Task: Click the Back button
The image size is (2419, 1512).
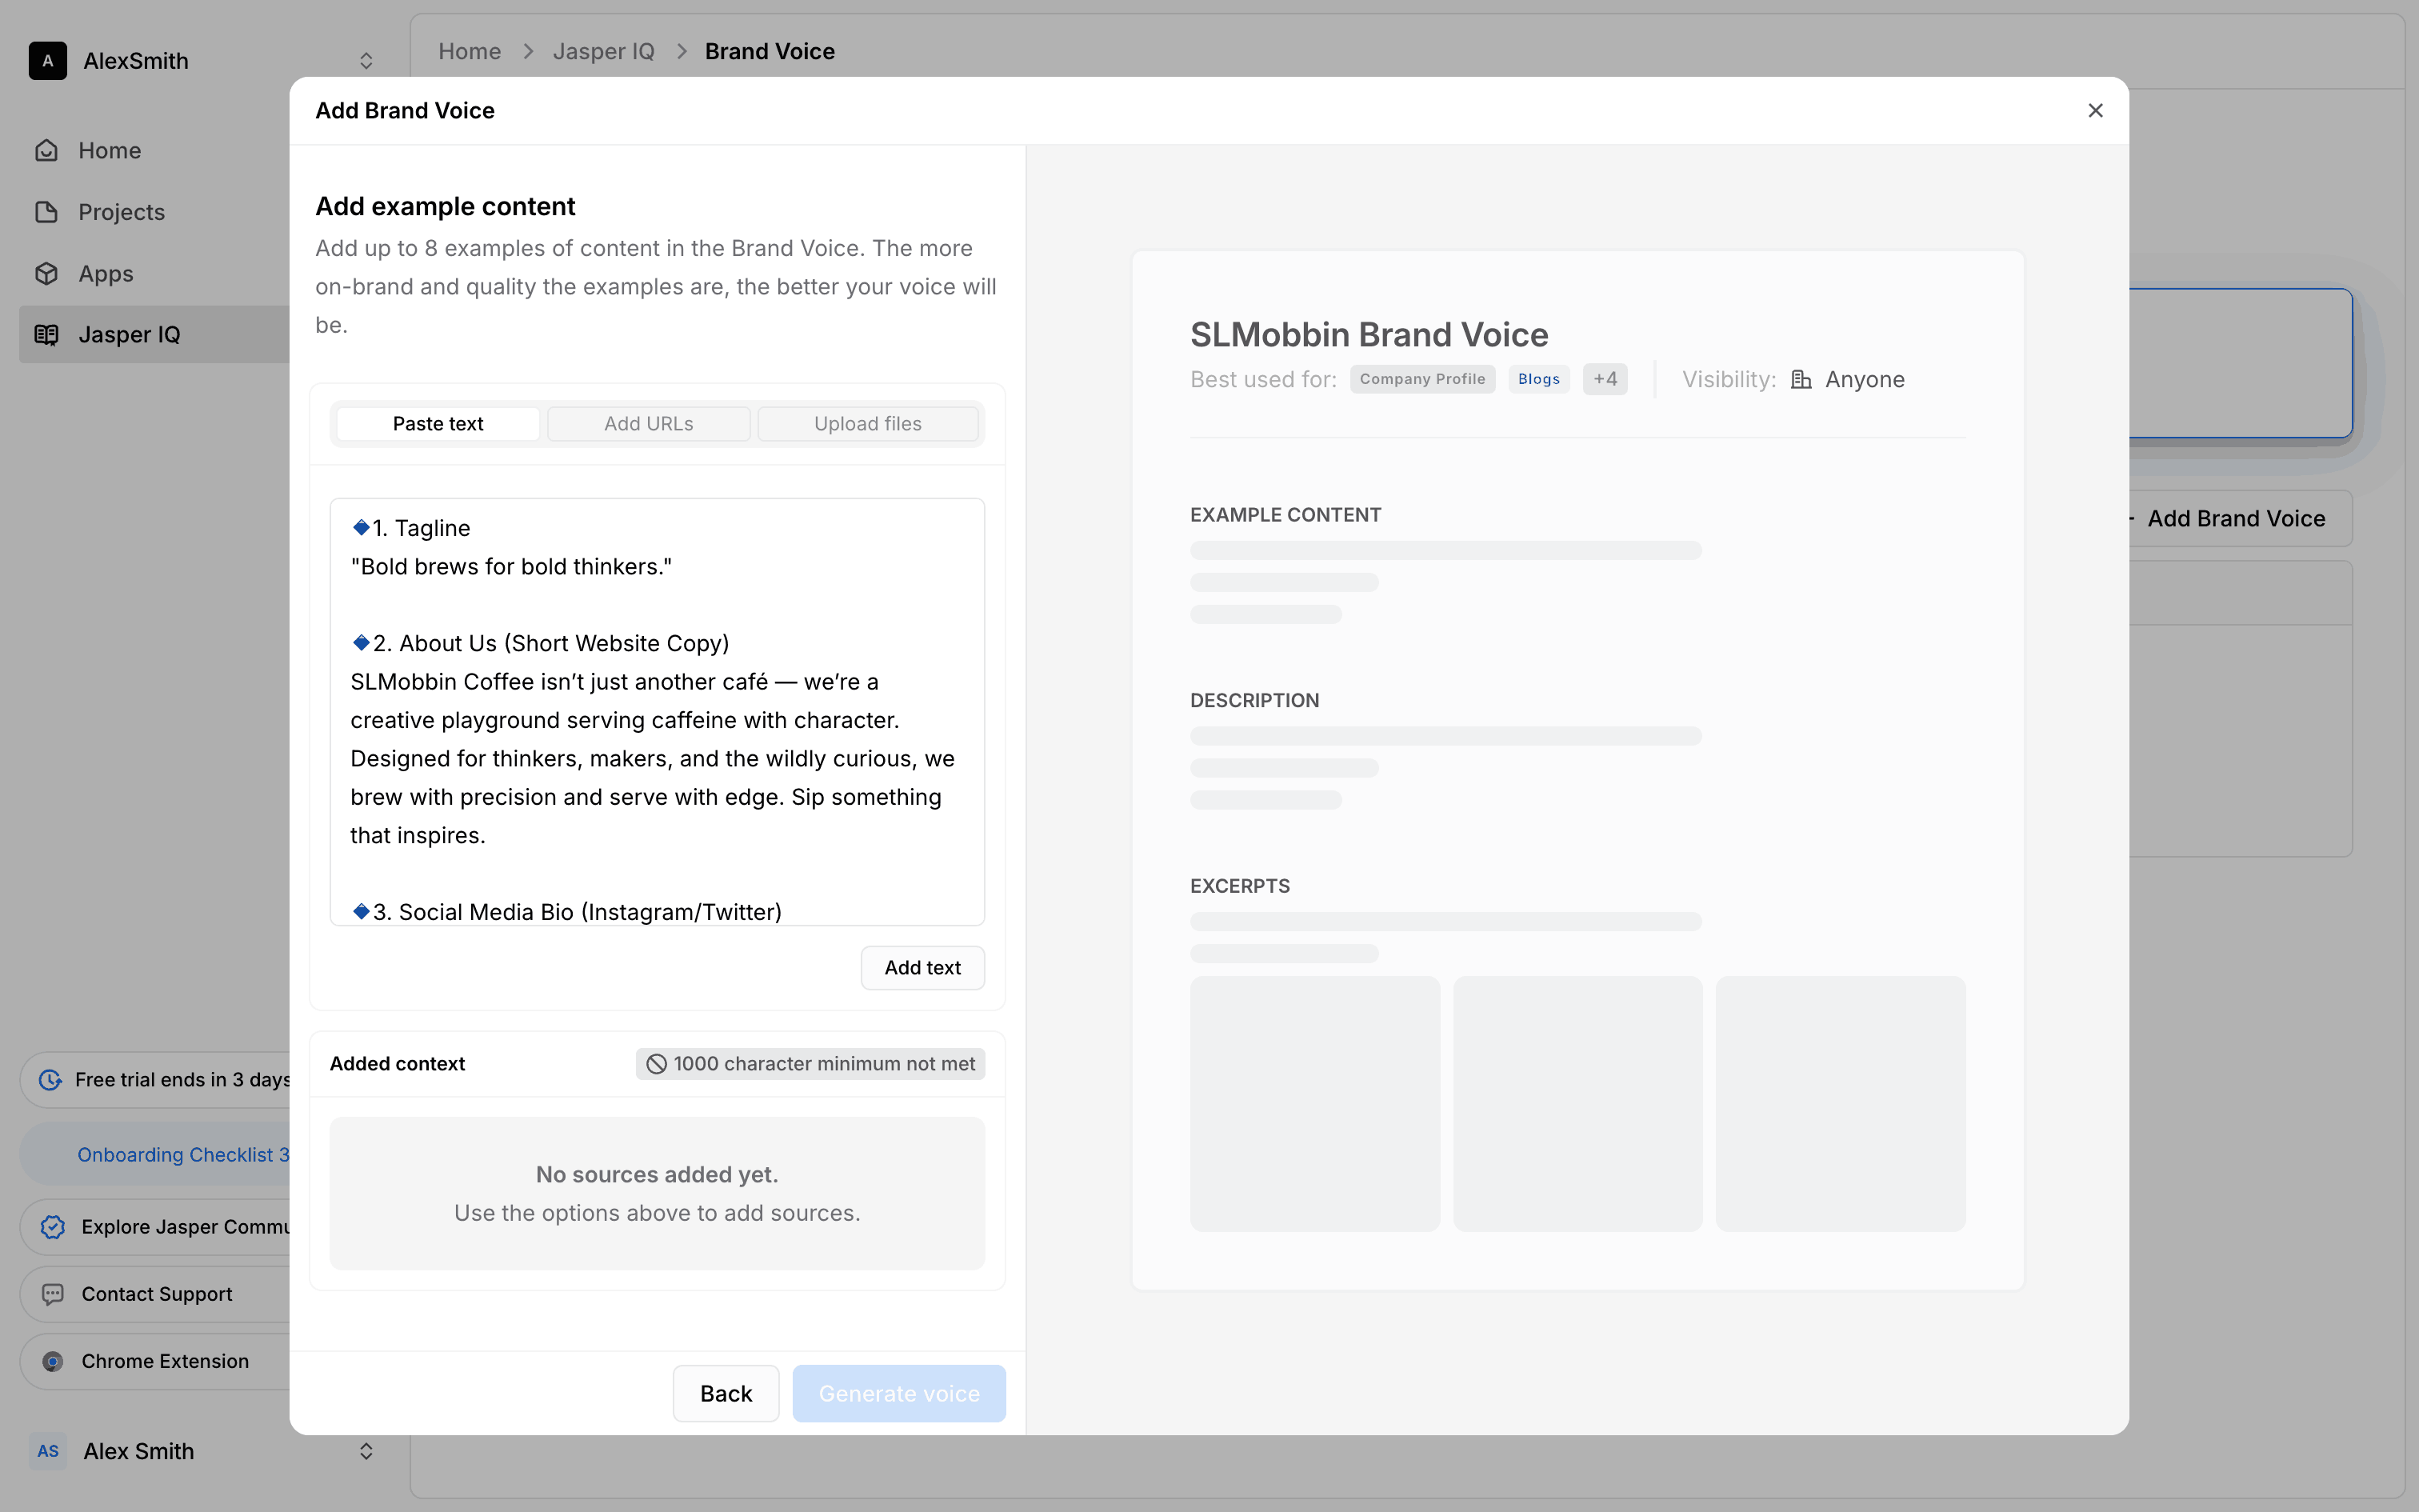Action: point(726,1393)
